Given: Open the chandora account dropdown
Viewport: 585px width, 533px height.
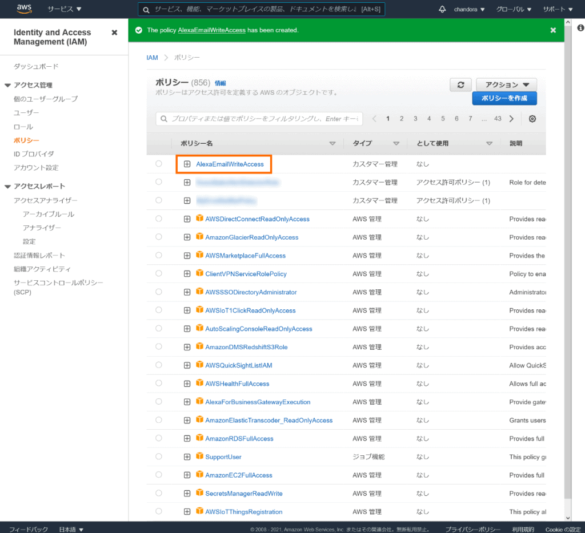Looking at the screenshot, I should coord(469,9).
